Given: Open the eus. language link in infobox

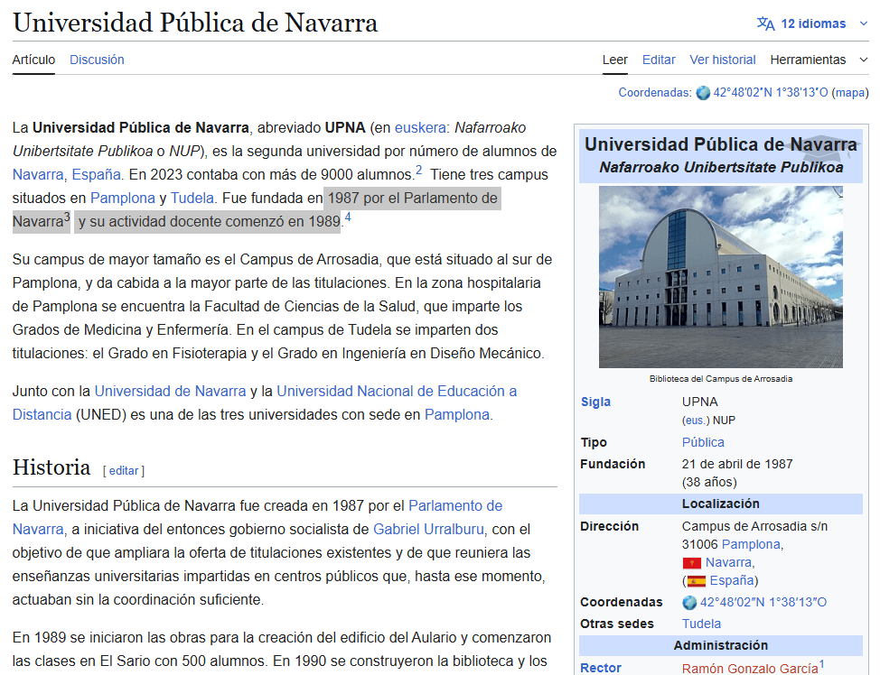Looking at the screenshot, I should point(696,421).
